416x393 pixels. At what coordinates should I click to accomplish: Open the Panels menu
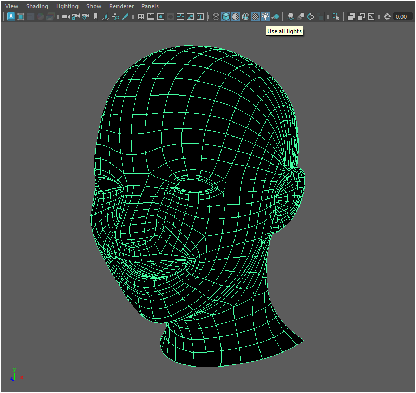point(150,6)
